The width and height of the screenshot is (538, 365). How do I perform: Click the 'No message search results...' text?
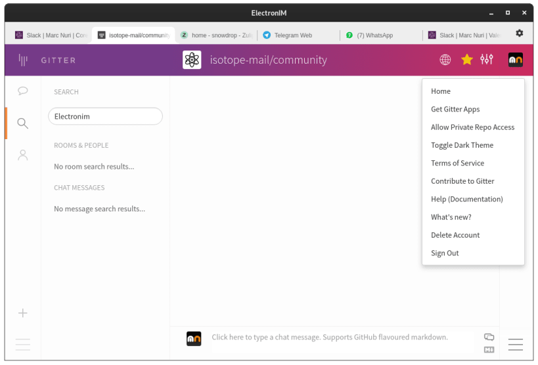[99, 209]
